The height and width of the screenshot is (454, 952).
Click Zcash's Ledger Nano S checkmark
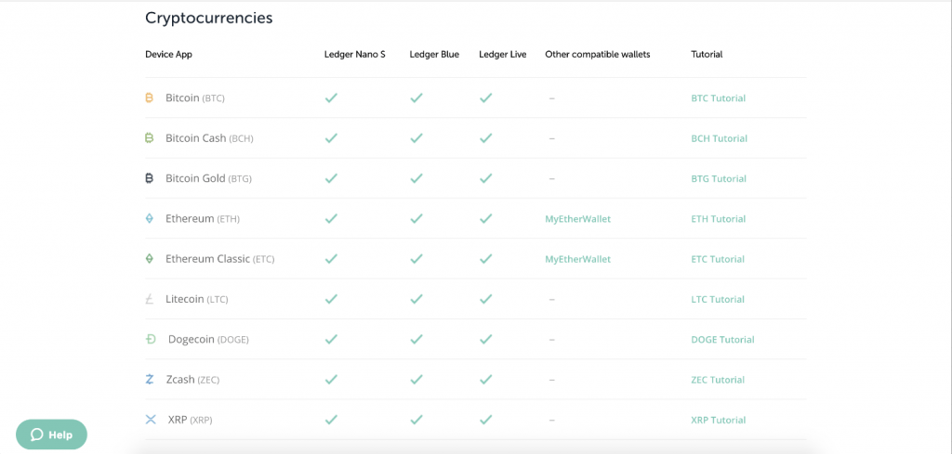pyautogui.click(x=331, y=380)
